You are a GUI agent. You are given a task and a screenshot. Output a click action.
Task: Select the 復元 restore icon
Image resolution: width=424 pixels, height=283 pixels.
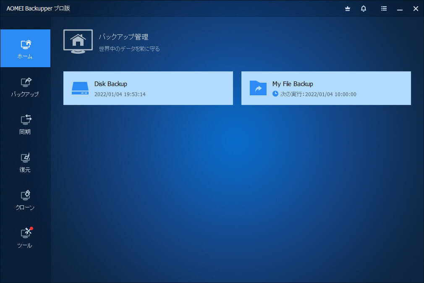coord(26,158)
